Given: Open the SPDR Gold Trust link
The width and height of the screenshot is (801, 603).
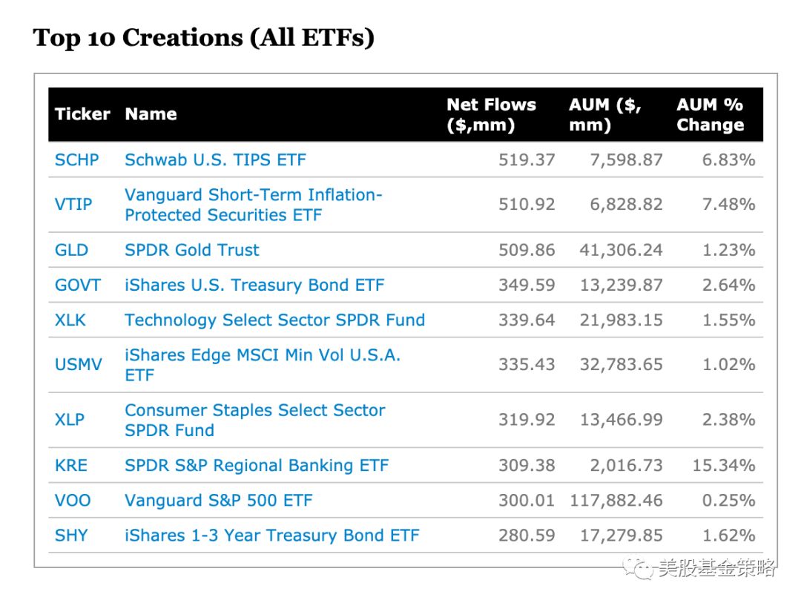Looking at the screenshot, I should pyautogui.click(x=192, y=250).
